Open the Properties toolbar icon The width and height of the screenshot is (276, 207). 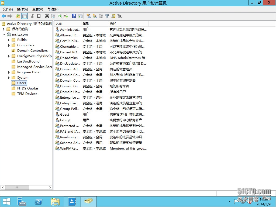53,16
